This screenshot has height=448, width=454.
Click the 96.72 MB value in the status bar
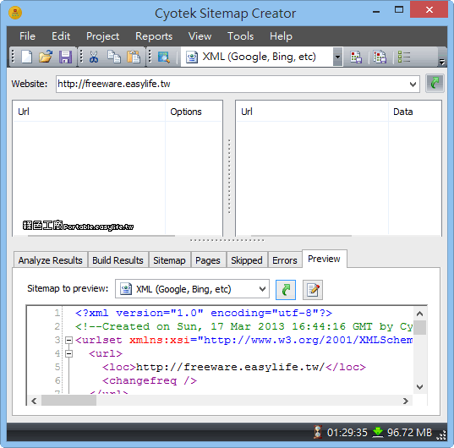pos(409,433)
